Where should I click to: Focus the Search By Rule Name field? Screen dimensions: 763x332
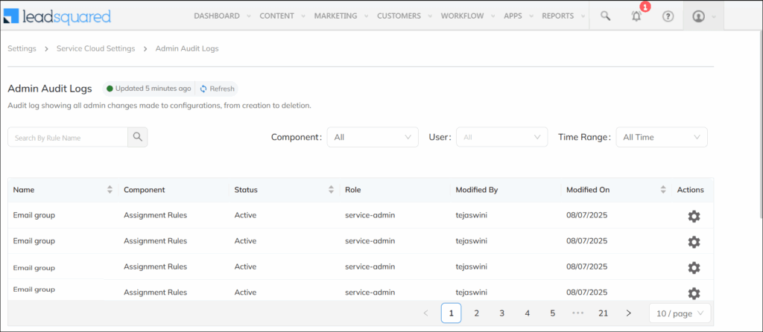68,137
